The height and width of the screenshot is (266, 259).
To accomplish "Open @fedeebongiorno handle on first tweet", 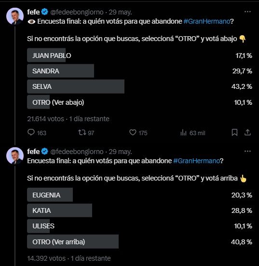I will 77,12.
